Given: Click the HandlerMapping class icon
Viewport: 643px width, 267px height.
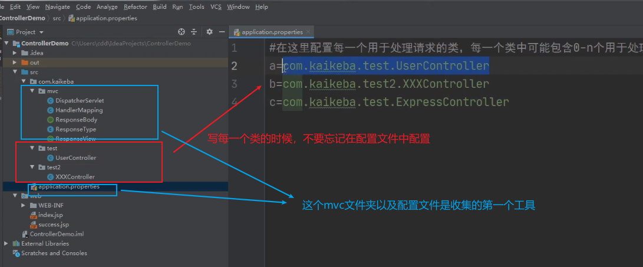Looking at the screenshot, I should [51, 110].
